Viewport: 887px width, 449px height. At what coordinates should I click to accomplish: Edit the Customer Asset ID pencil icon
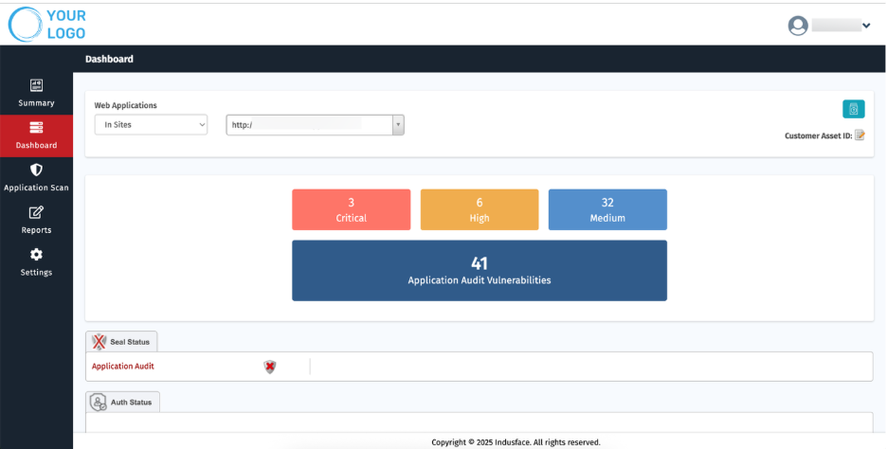pyautogui.click(x=860, y=135)
